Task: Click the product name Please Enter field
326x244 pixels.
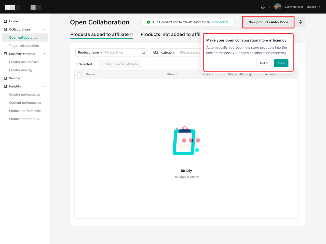Action: point(122,52)
